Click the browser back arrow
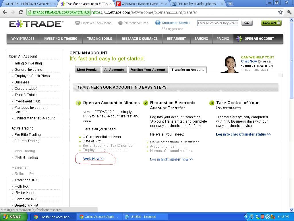This screenshot has width=294, height=221. coord(5,12)
